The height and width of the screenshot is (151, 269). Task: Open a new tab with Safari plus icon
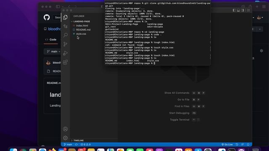pos(257,7)
